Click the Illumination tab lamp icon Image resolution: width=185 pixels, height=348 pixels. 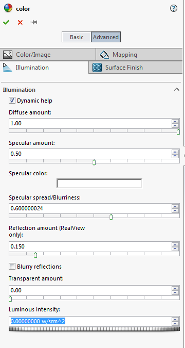pos(7,68)
